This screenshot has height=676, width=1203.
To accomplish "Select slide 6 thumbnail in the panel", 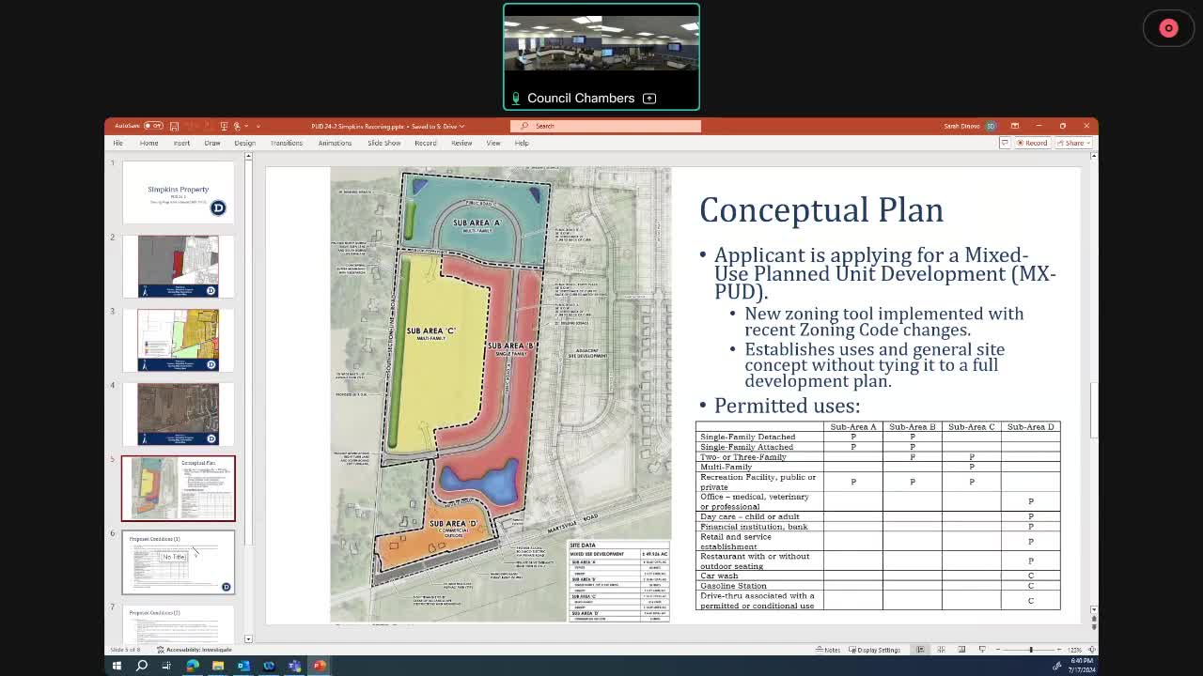I will (x=179, y=561).
